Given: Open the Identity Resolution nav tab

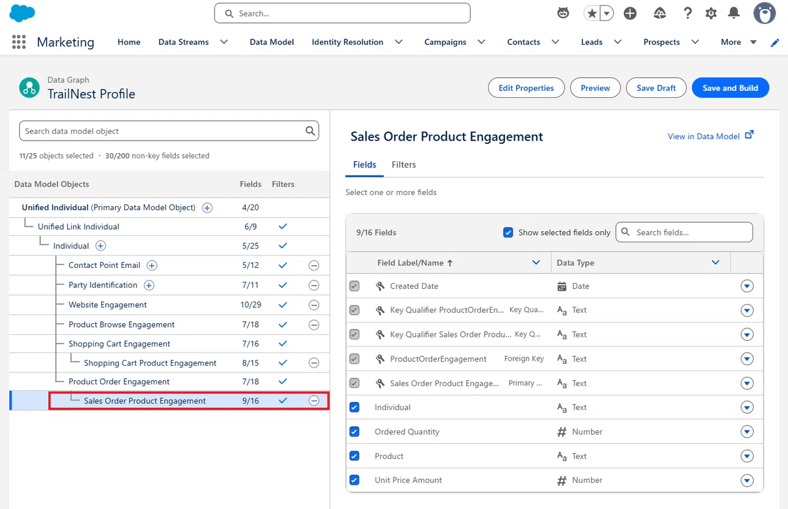Looking at the screenshot, I should click(347, 42).
